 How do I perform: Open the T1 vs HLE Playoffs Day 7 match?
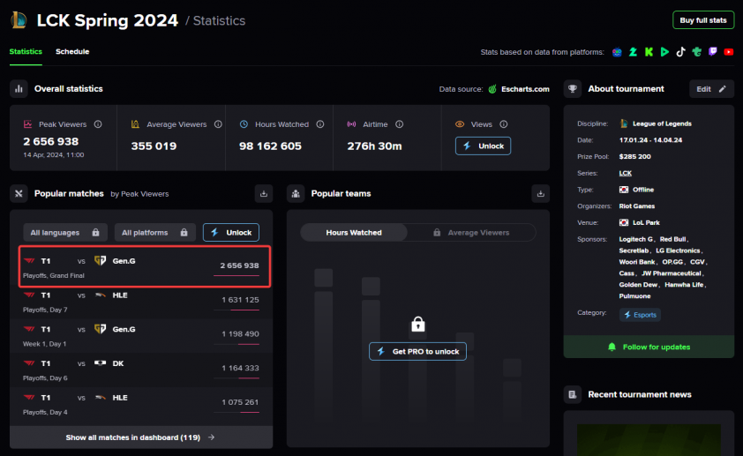(141, 303)
